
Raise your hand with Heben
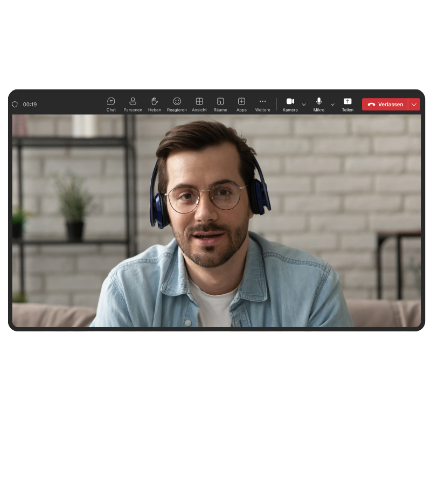155,102
